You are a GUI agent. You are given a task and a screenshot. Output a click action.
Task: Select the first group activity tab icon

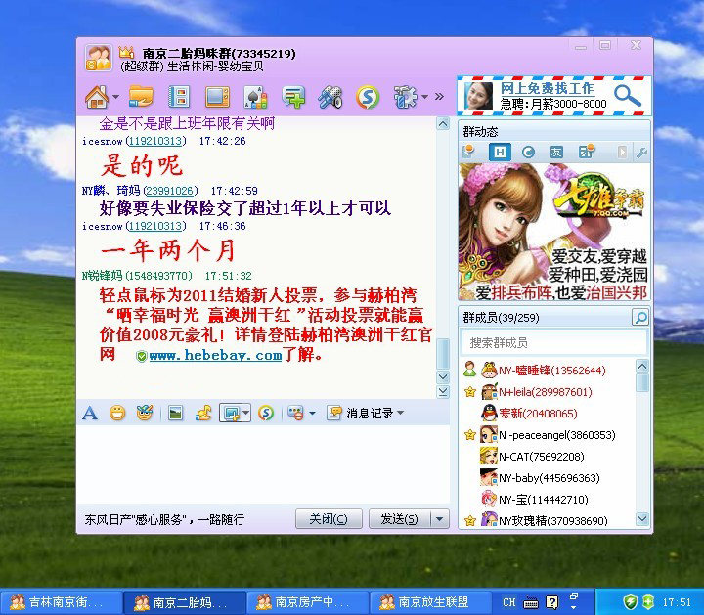click(x=468, y=153)
